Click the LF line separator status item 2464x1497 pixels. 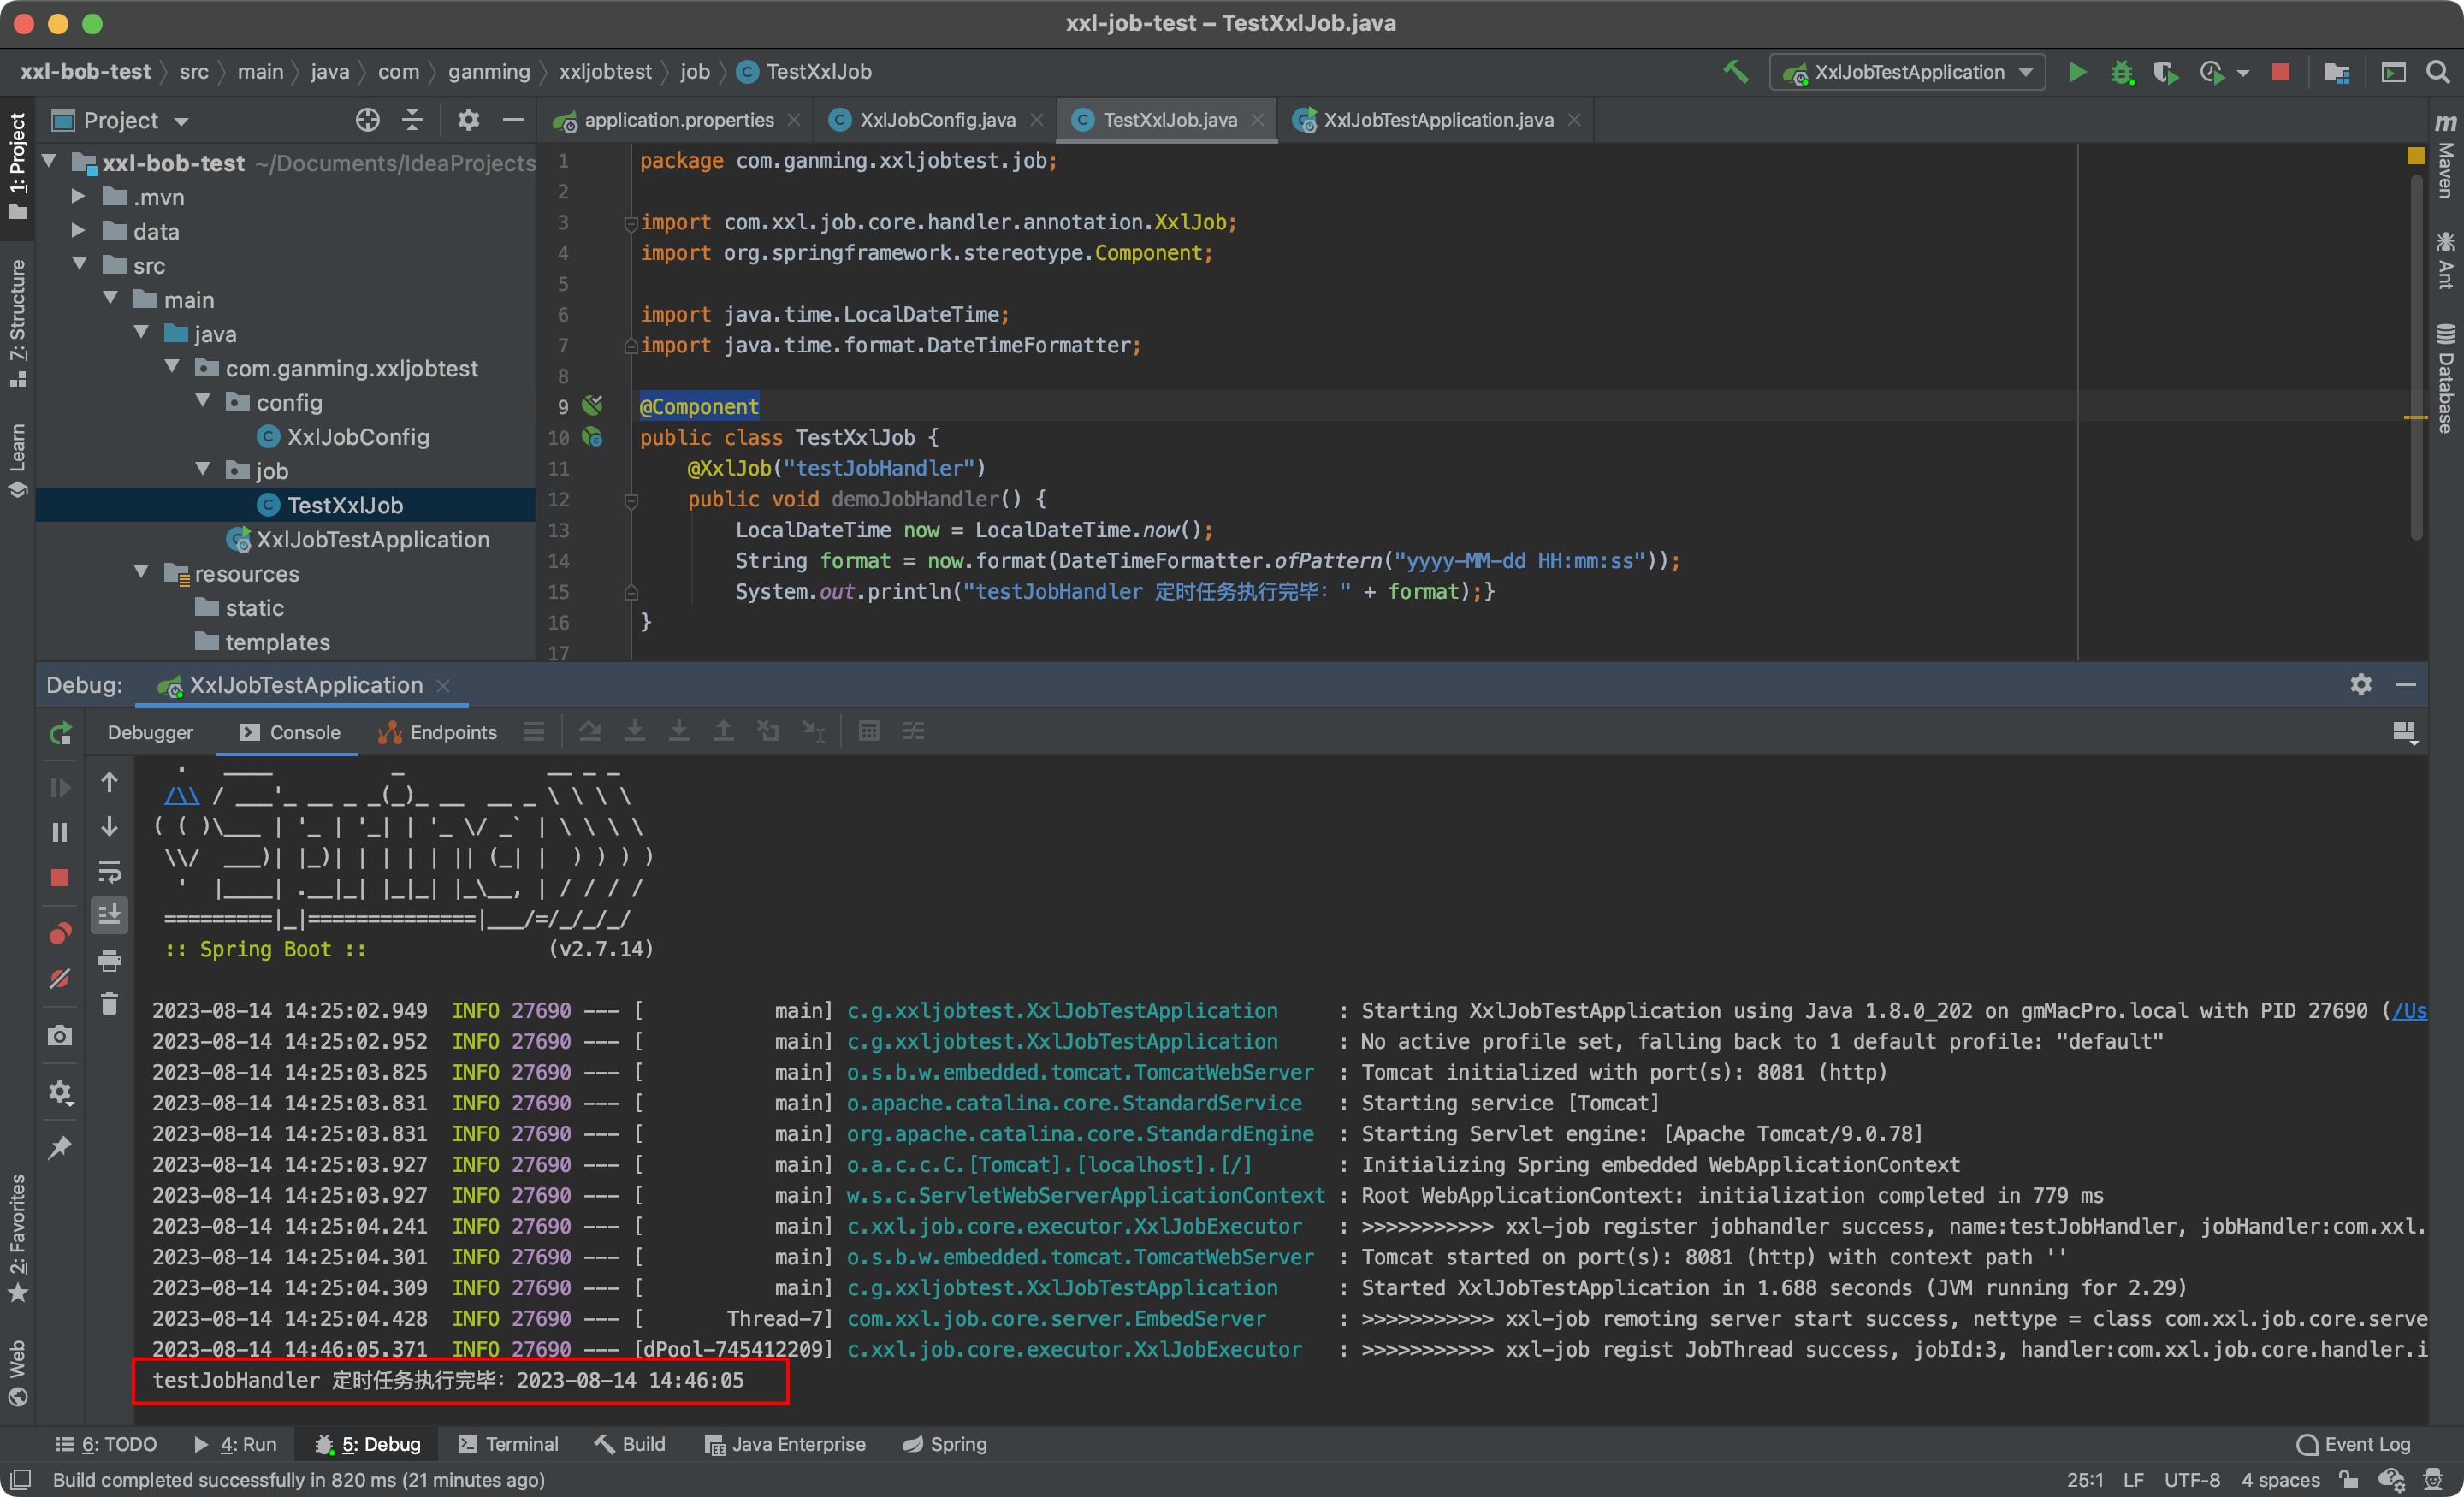point(2133,1479)
